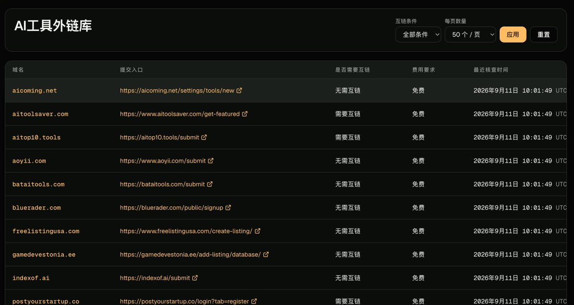The image size is (574, 305).
Task: Click the check timestamp in bataitools.com row
Action: point(520,184)
